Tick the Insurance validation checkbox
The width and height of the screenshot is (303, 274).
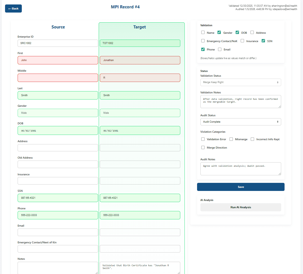[242, 41]
